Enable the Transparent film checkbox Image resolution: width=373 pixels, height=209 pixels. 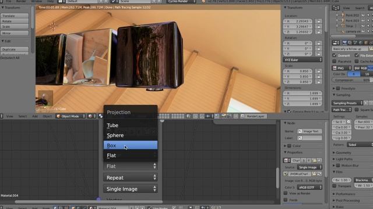click(335, 186)
